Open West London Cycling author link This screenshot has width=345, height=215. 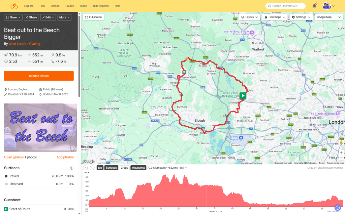[x=24, y=44]
